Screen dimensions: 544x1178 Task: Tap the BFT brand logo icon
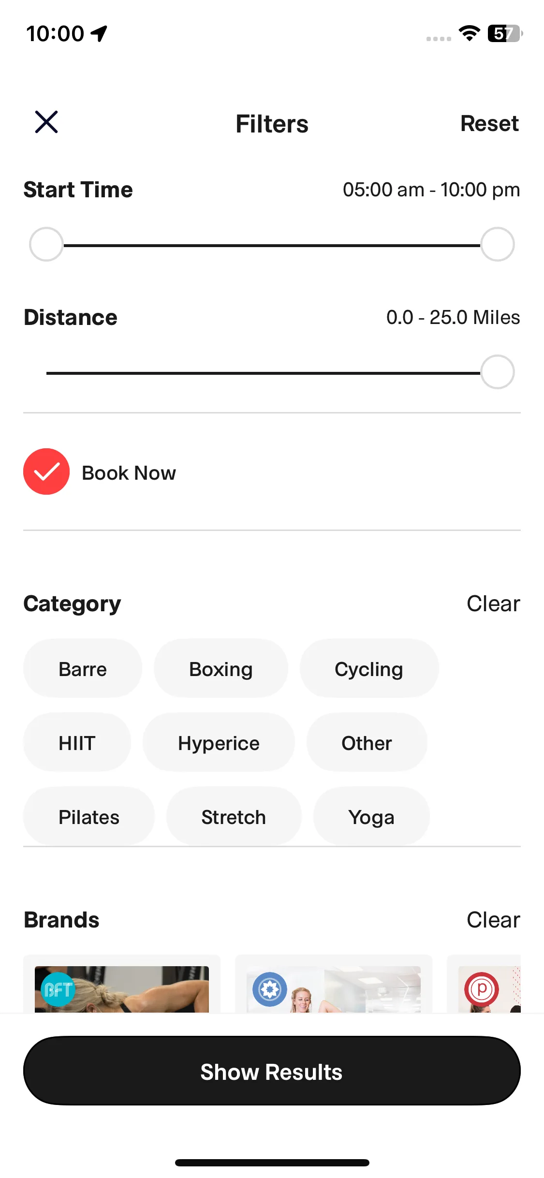pos(58,989)
